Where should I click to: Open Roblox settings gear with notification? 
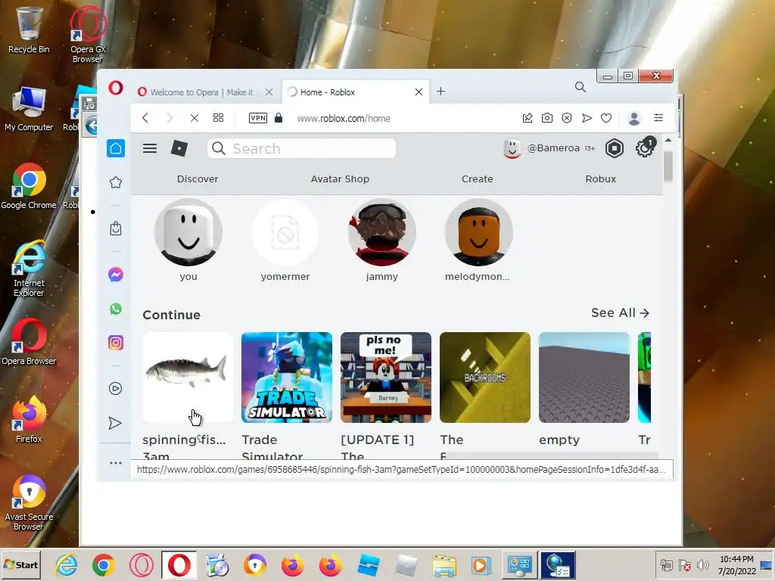[645, 148]
